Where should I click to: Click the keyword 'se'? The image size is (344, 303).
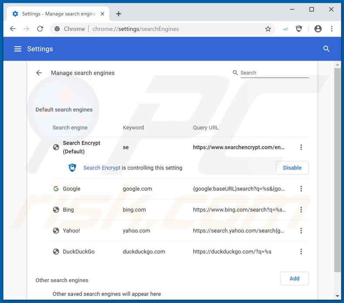coord(126,147)
